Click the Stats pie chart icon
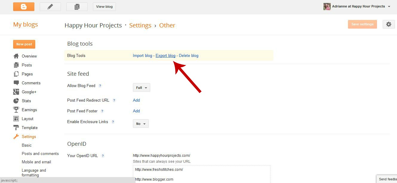 [16, 101]
